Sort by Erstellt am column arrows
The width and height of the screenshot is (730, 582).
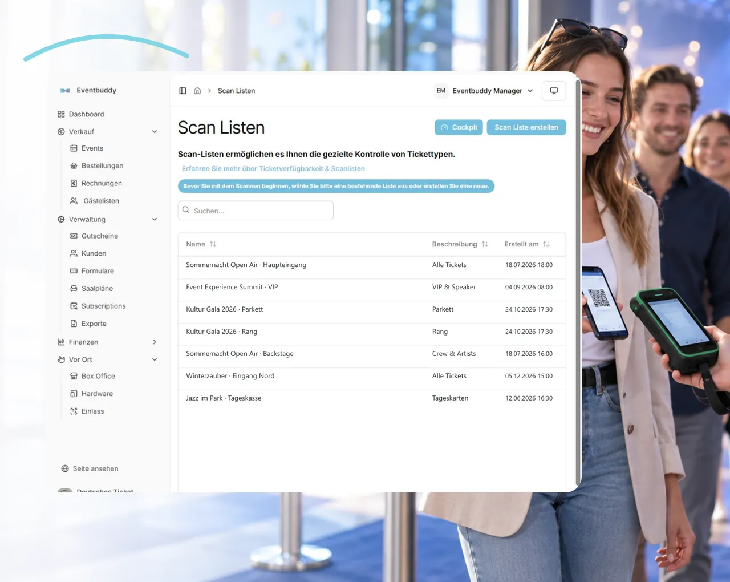[x=546, y=244]
